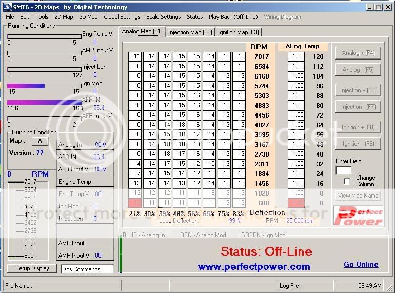Viewport: 395px width, 293px height.
Task: Click the Injection + (F6) button
Action: click(358, 90)
